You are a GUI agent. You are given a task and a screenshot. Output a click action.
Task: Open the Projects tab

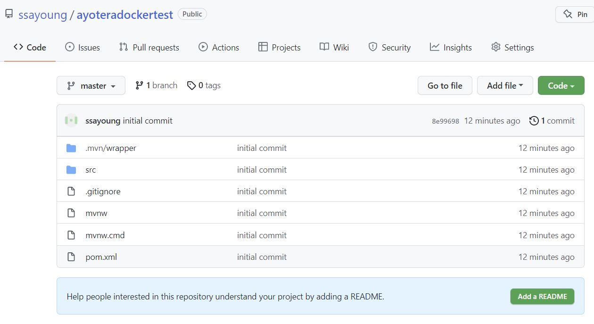279,47
